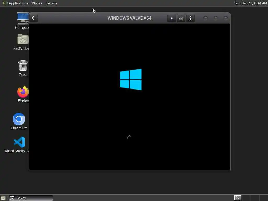Select the Chromium desktop icon

19,121
